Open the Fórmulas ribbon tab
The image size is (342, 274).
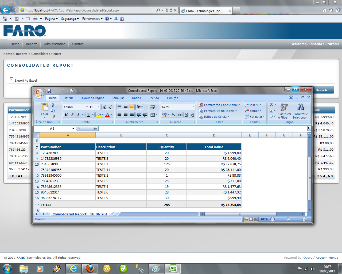tap(118, 98)
